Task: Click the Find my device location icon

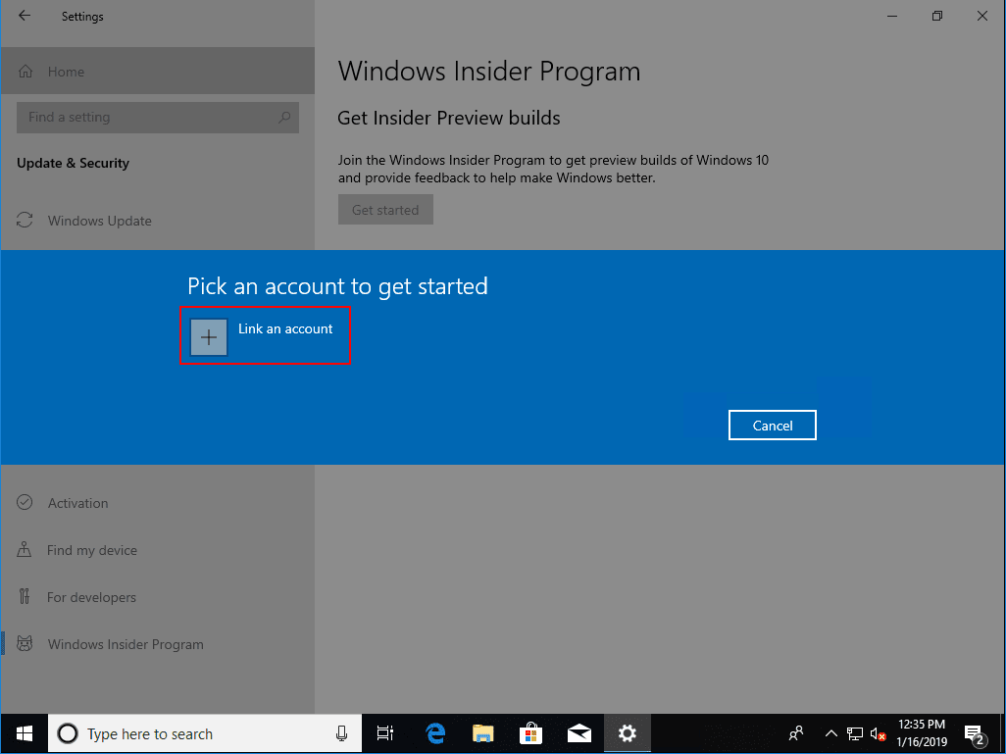Action: (x=25, y=550)
